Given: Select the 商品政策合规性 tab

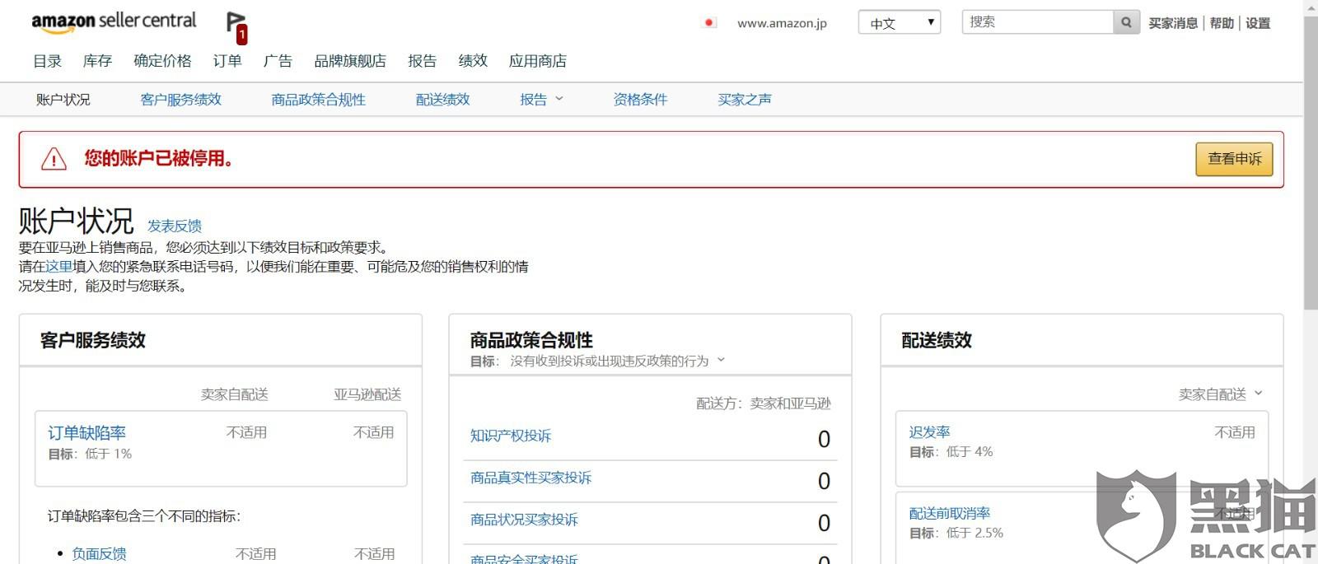Looking at the screenshot, I should (319, 100).
